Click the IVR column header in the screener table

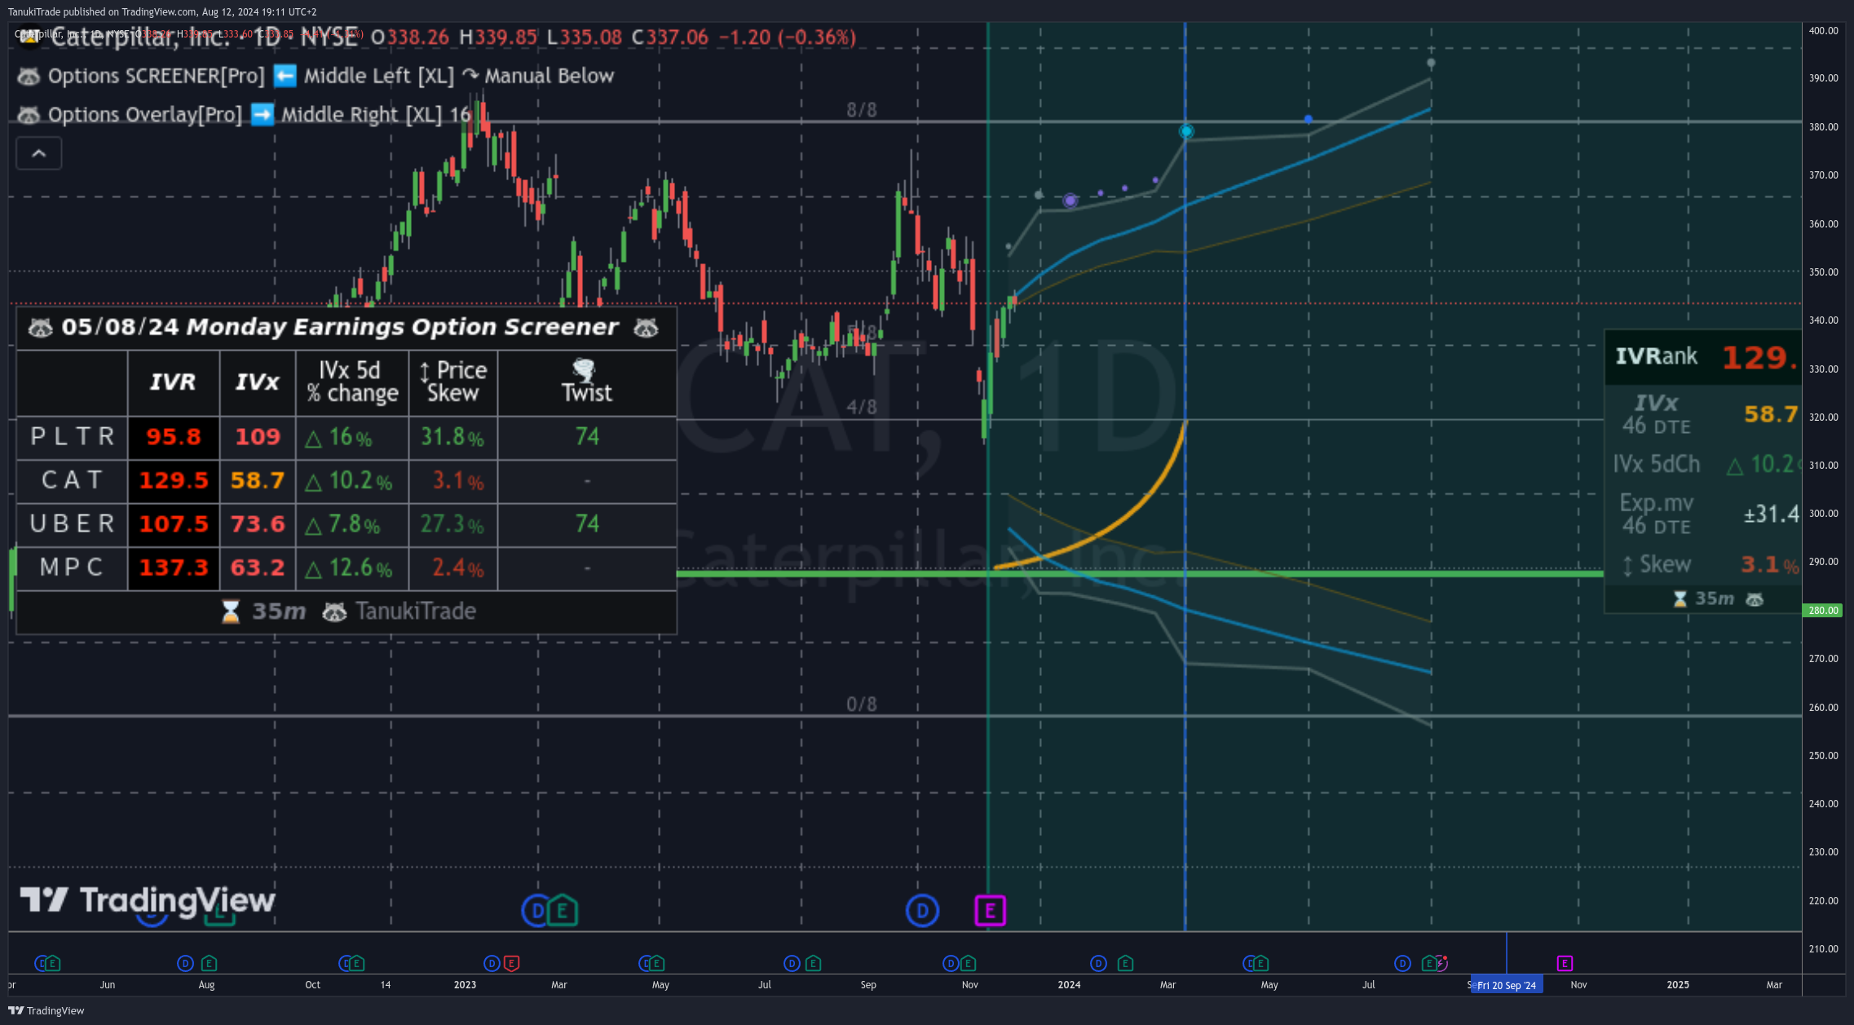[x=173, y=382]
